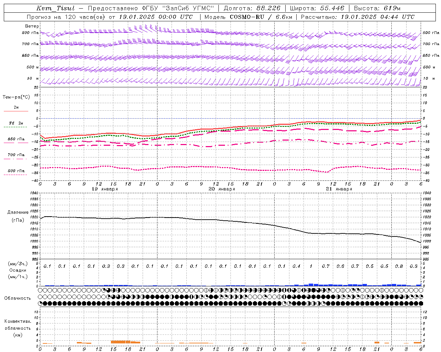Viewport: 441px width, 352px height.
Task: Click the 'Широта: 55.446' latitude value
Action: [317, 8]
